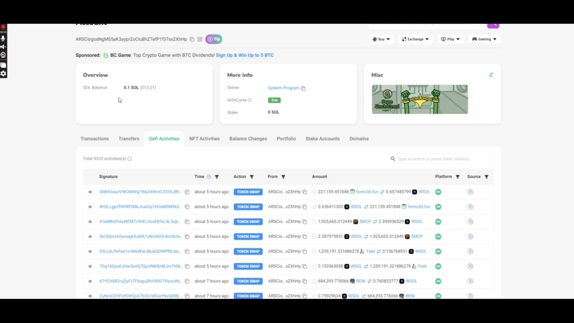Screen dimensions: 574x323
Task: Open the Source column filter
Action: point(486,177)
